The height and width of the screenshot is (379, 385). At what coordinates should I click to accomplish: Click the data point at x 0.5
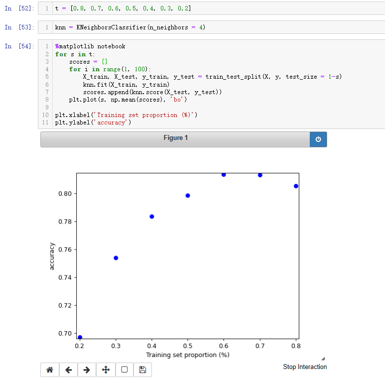click(x=188, y=196)
